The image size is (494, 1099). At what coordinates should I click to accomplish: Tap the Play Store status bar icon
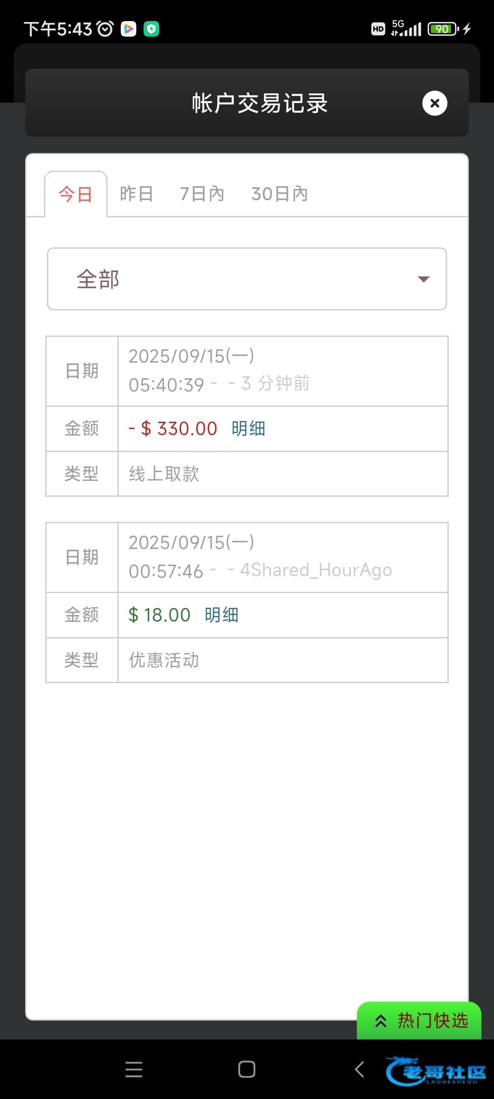pos(129,29)
